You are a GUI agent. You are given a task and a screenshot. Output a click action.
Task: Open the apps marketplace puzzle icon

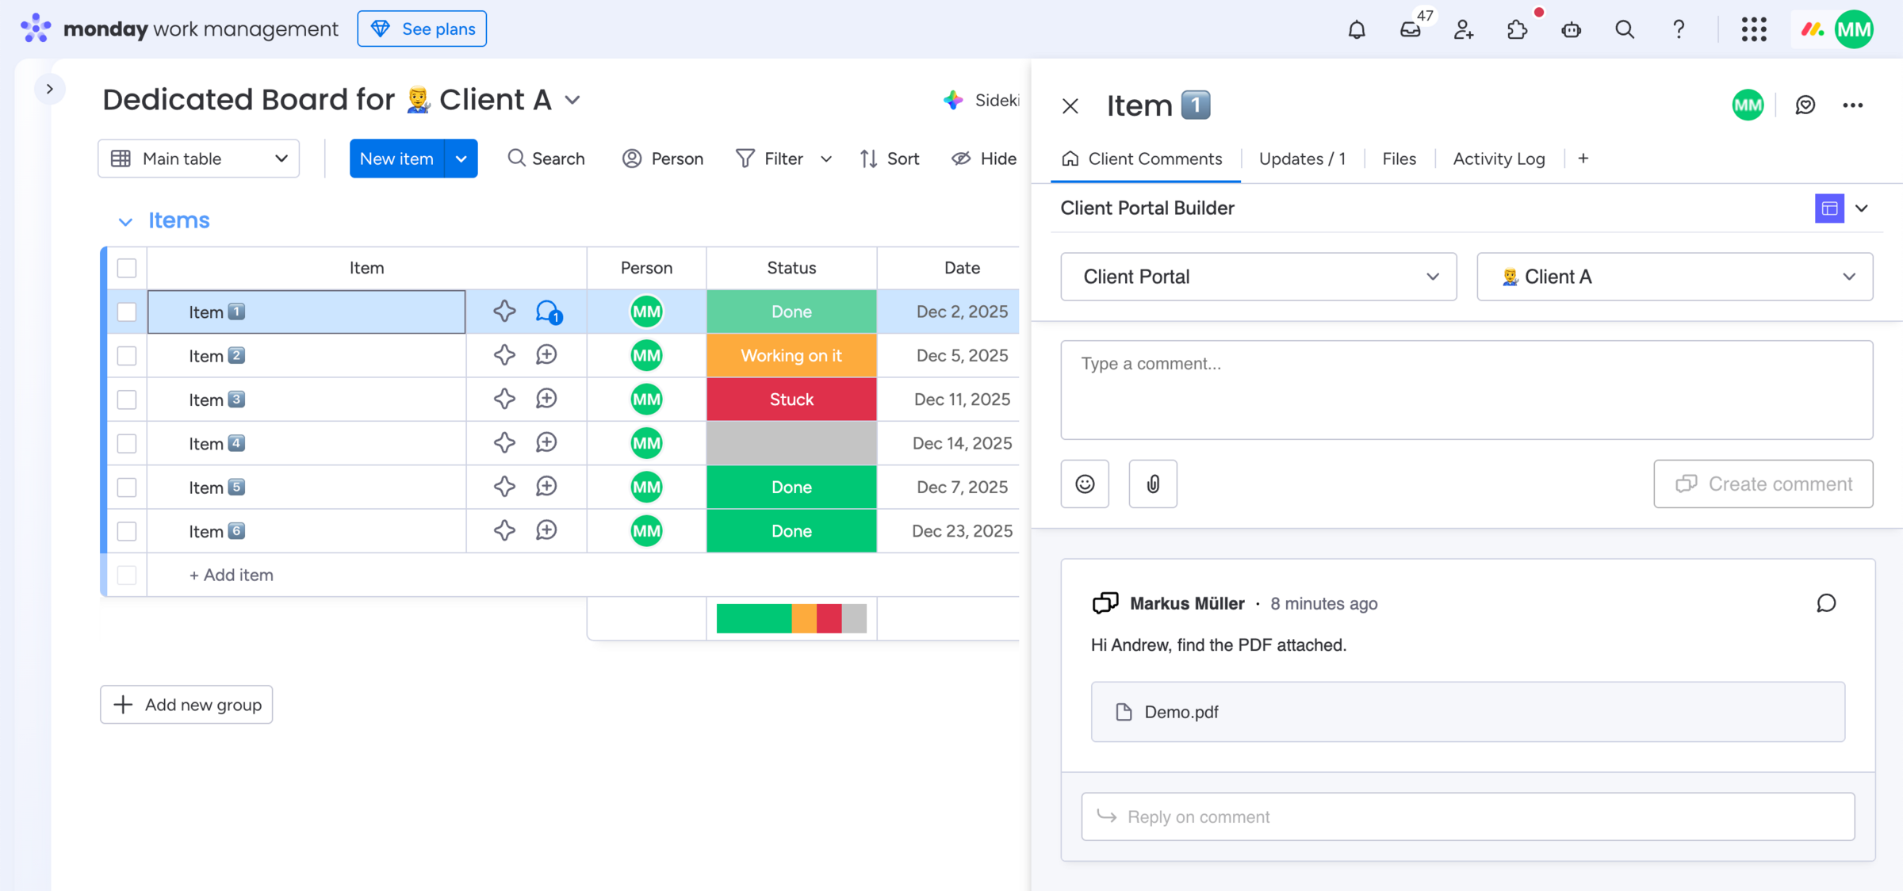[x=1517, y=30]
